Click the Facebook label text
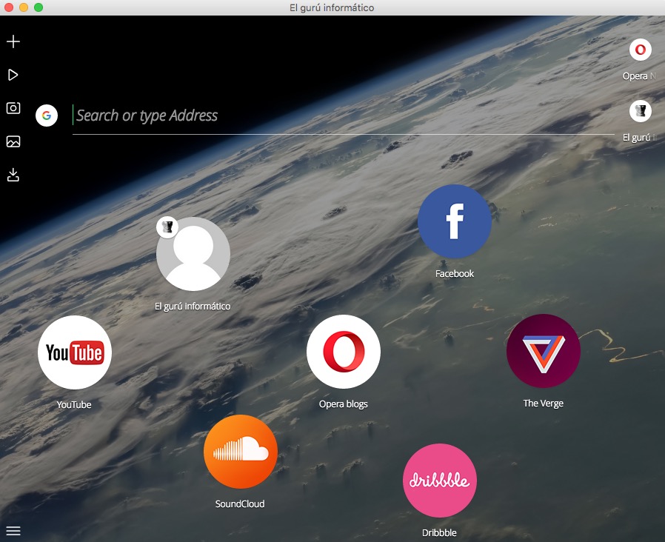This screenshot has width=665, height=542. coord(455,274)
